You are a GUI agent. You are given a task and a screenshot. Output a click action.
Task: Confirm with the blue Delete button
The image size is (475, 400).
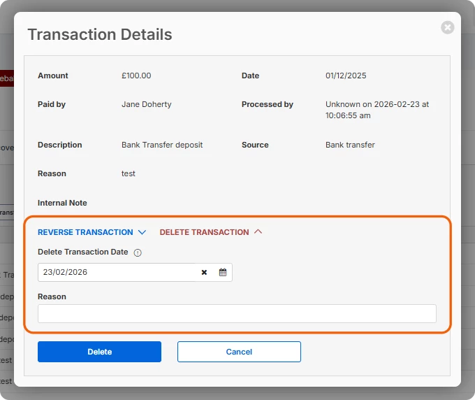pos(99,352)
